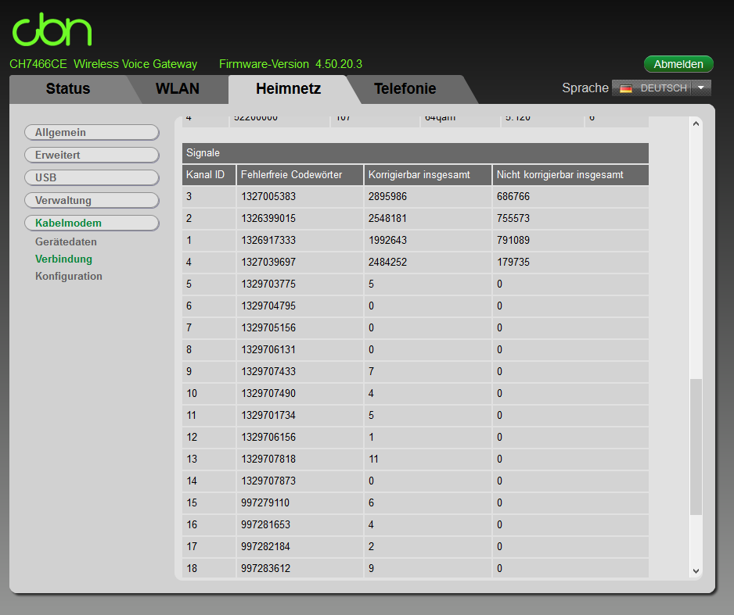Select codeword value 997281653
Screen dimensions: 734x615
pos(265,525)
